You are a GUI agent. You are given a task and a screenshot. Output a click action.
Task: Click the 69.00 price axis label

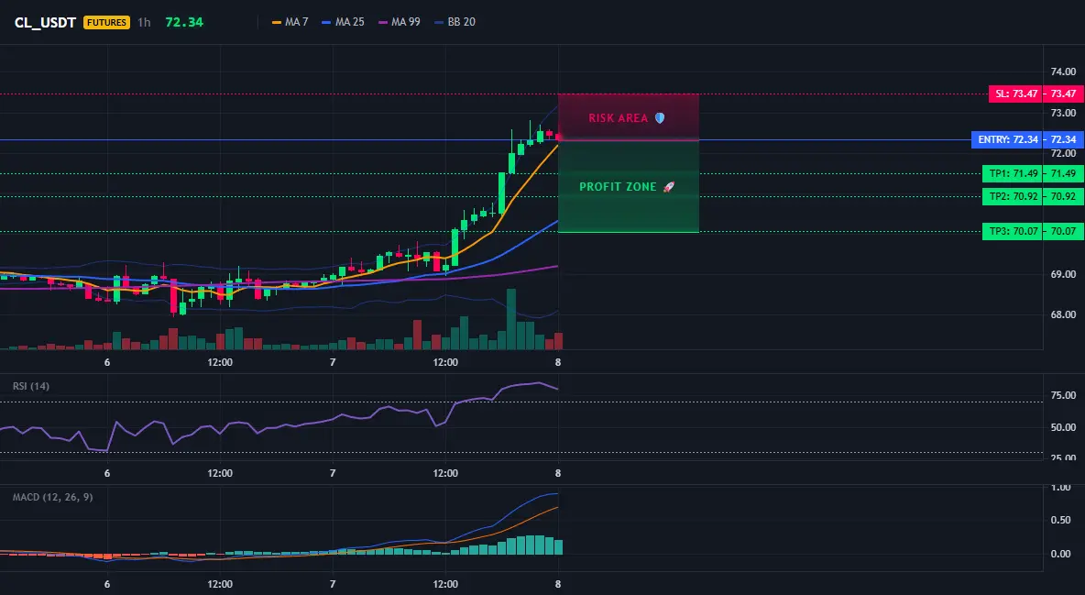tap(1064, 275)
